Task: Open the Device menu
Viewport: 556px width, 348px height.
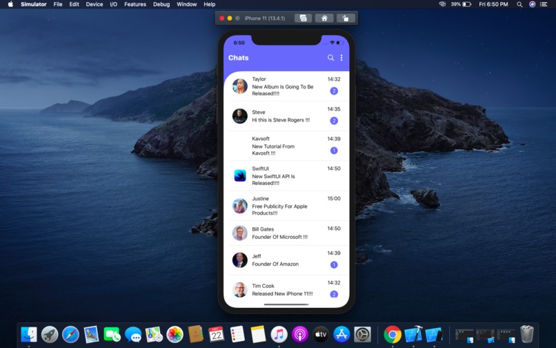Action: tap(95, 4)
